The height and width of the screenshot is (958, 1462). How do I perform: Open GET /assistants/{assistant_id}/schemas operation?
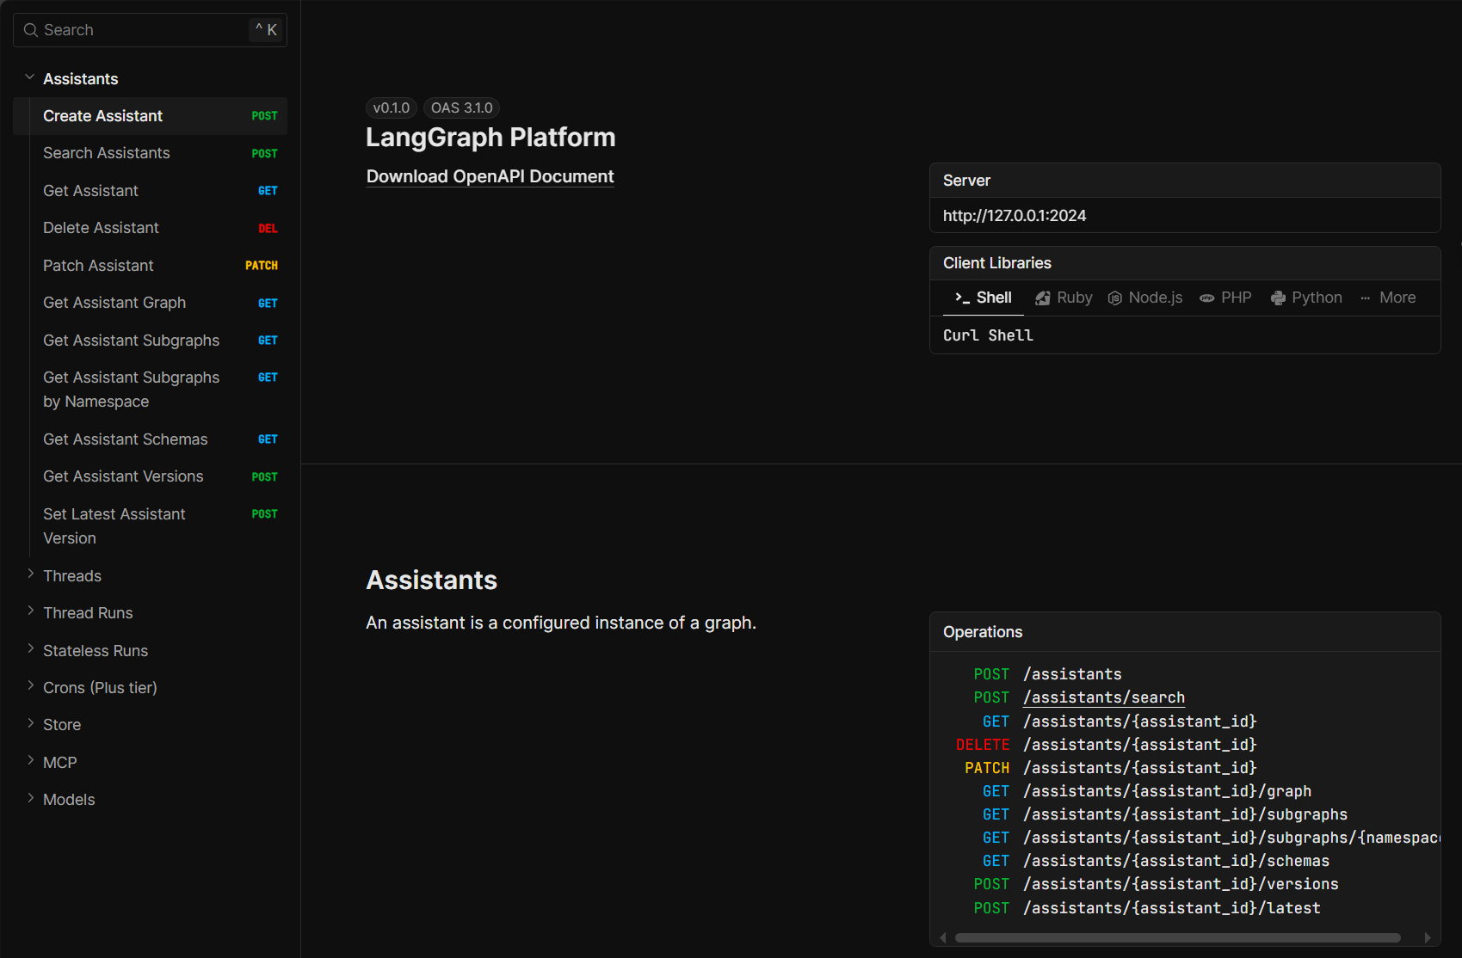coord(1156,861)
